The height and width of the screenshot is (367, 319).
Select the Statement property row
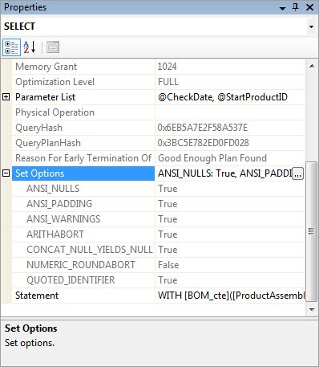pyautogui.click(x=158, y=296)
